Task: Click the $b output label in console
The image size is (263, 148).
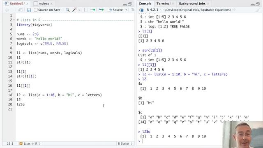Action: point(141,98)
